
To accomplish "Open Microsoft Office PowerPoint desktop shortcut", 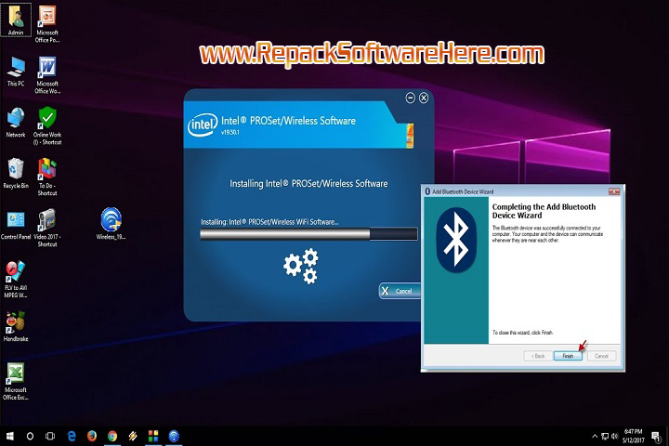I will click(x=47, y=23).
